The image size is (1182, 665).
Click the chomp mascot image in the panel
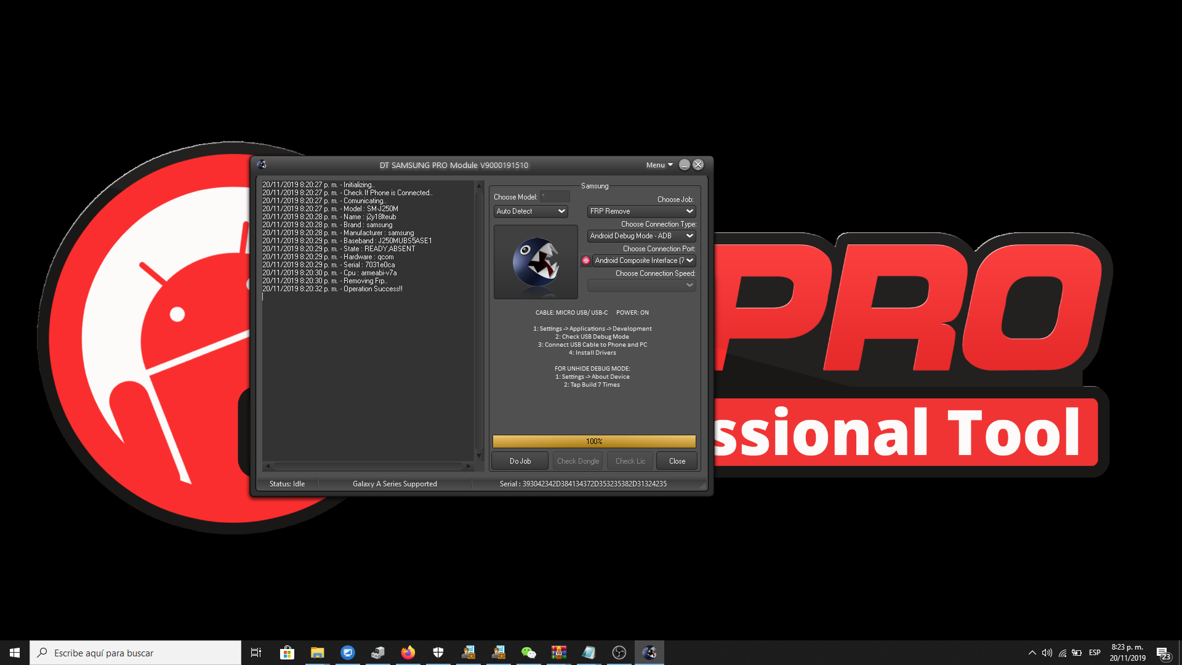pyautogui.click(x=536, y=262)
